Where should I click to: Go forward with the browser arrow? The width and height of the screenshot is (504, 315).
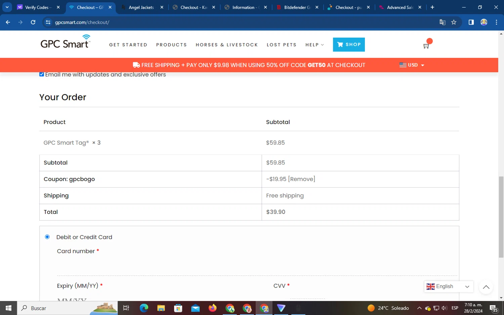point(20,22)
